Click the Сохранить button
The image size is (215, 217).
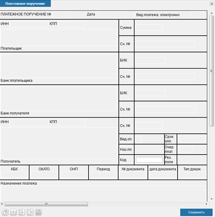point(196,212)
